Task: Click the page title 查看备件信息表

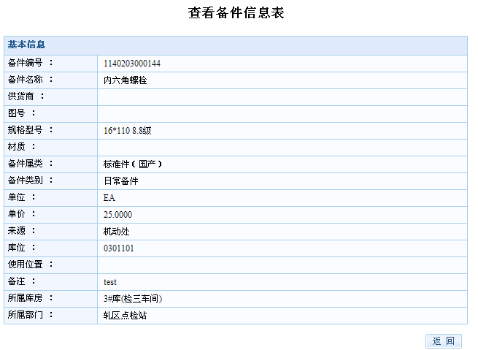Action: pyautogui.click(x=236, y=13)
